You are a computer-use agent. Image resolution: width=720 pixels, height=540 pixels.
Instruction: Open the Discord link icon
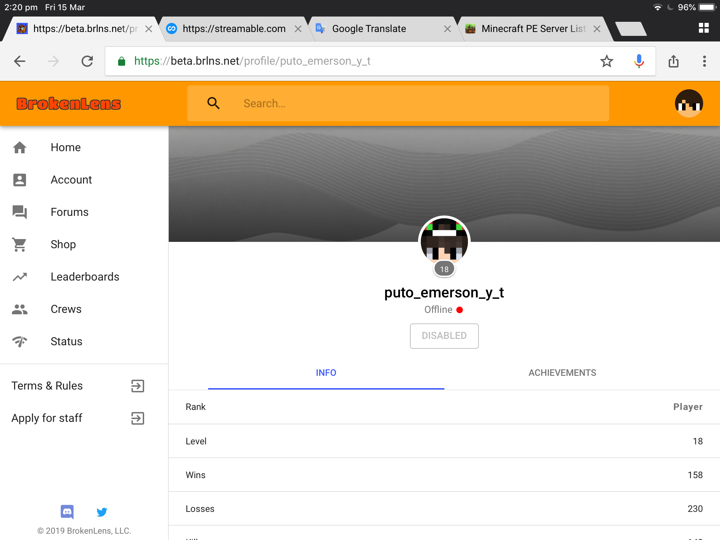67,512
